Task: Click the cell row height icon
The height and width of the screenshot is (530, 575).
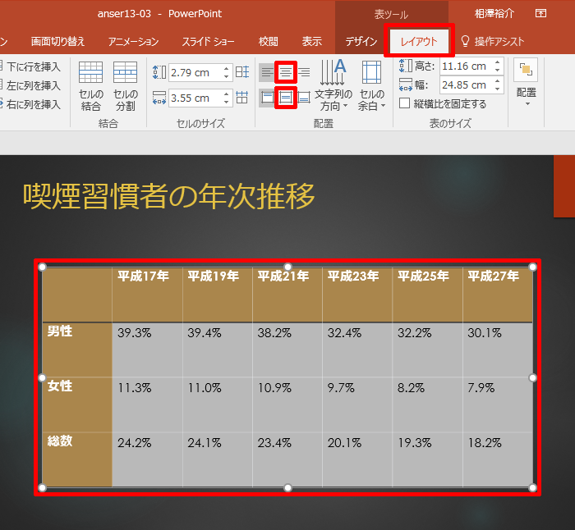Action: click(x=159, y=72)
